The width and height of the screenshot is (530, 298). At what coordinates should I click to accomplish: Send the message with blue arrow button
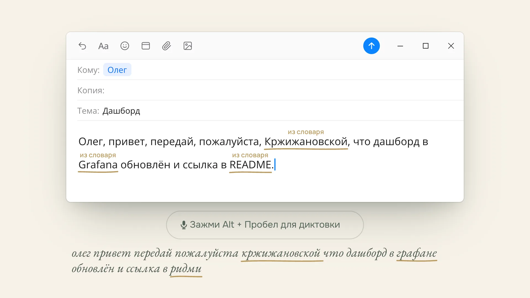372,46
